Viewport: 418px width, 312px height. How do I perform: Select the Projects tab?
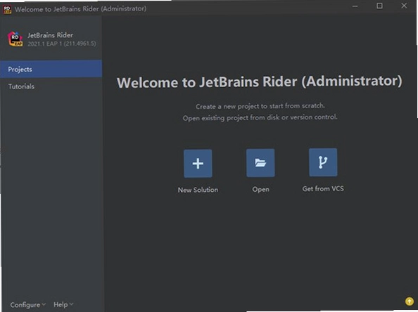(51, 69)
